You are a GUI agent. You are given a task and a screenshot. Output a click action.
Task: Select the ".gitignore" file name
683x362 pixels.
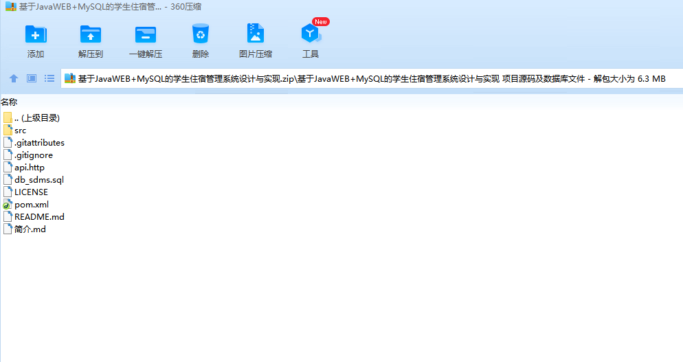34,155
